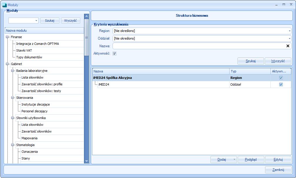Select Lista słowników under Słowniki użytkownika
Screen dimensions: 296x178
coord(32,125)
